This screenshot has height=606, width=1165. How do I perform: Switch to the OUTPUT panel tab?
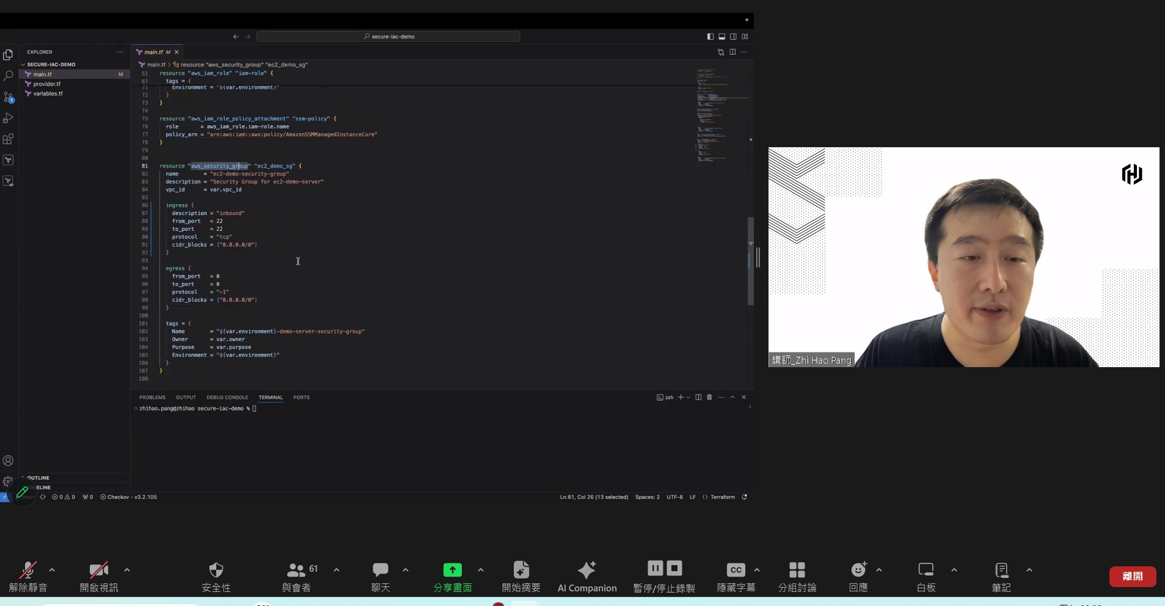click(x=186, y=397)
